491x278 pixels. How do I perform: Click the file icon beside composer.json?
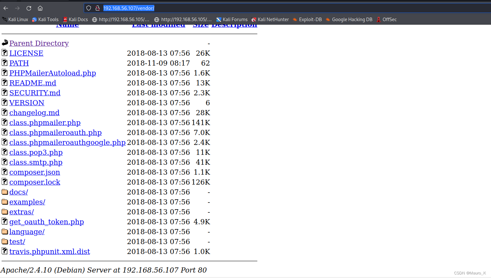[4, 171]
